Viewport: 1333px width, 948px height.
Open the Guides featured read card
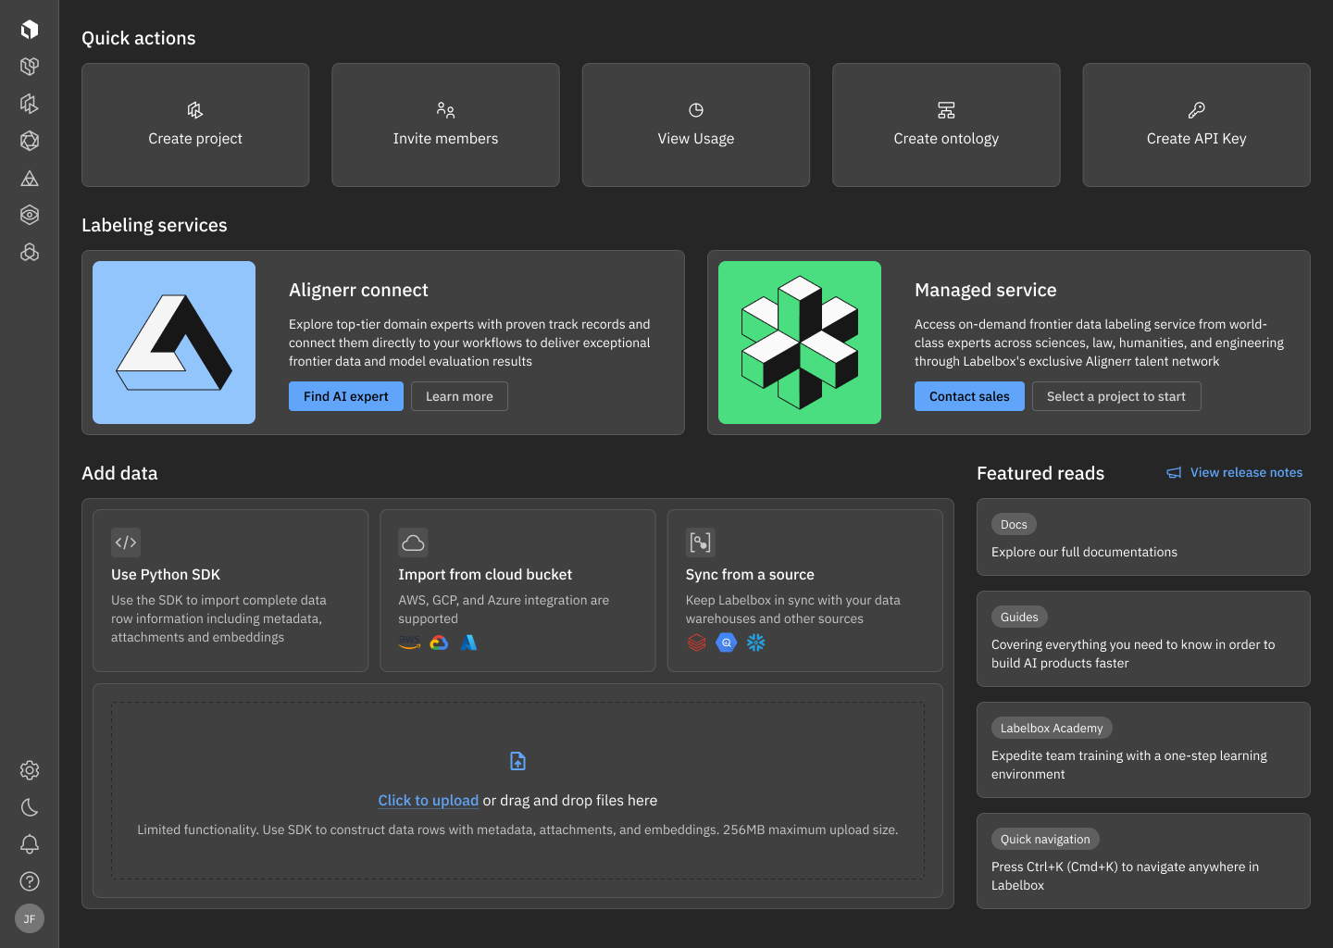[1143, 639]
